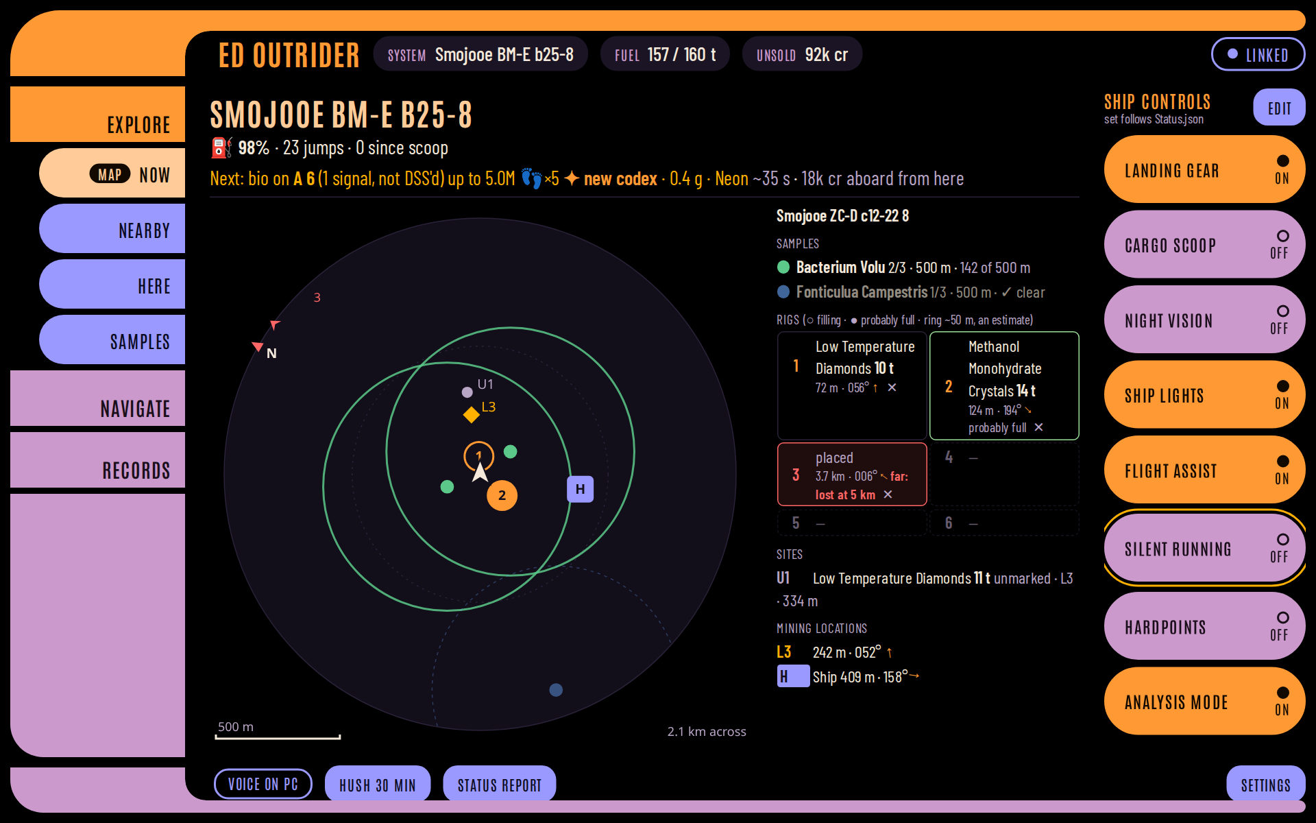Open Settings

point(1265,784)
